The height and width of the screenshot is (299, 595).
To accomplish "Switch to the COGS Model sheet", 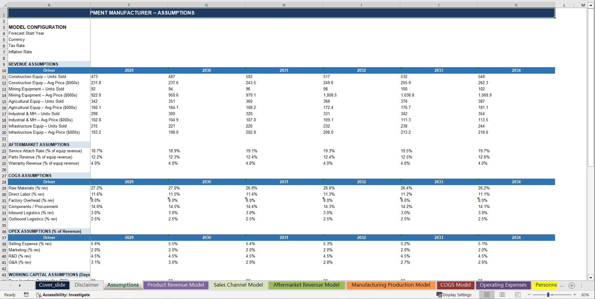I will [455, 285].
